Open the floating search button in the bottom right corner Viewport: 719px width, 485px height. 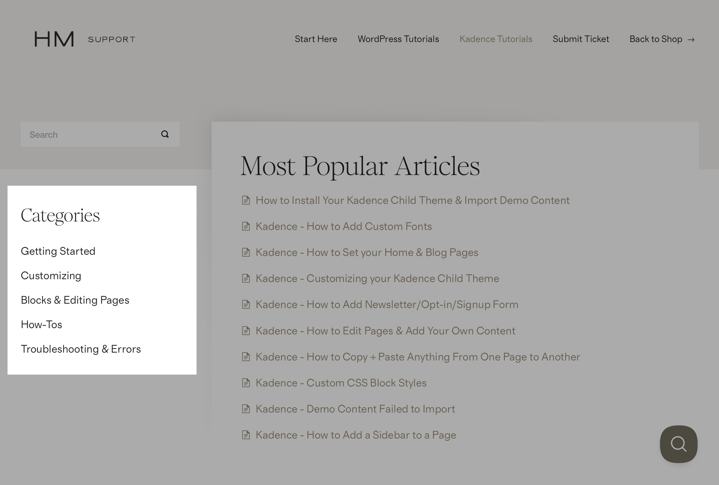[x=678, y=444]
